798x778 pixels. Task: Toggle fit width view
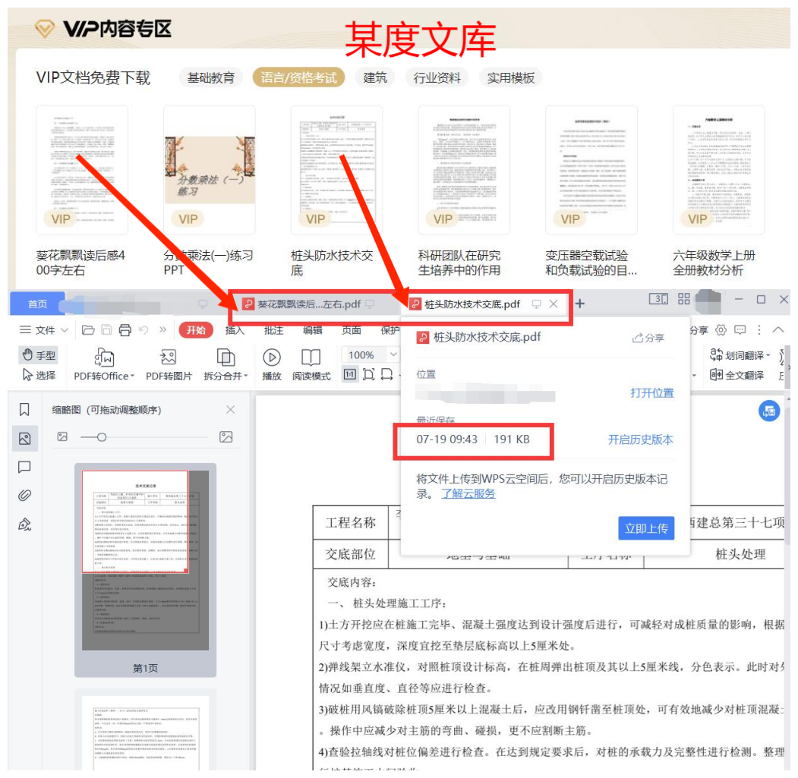point(386,375)
